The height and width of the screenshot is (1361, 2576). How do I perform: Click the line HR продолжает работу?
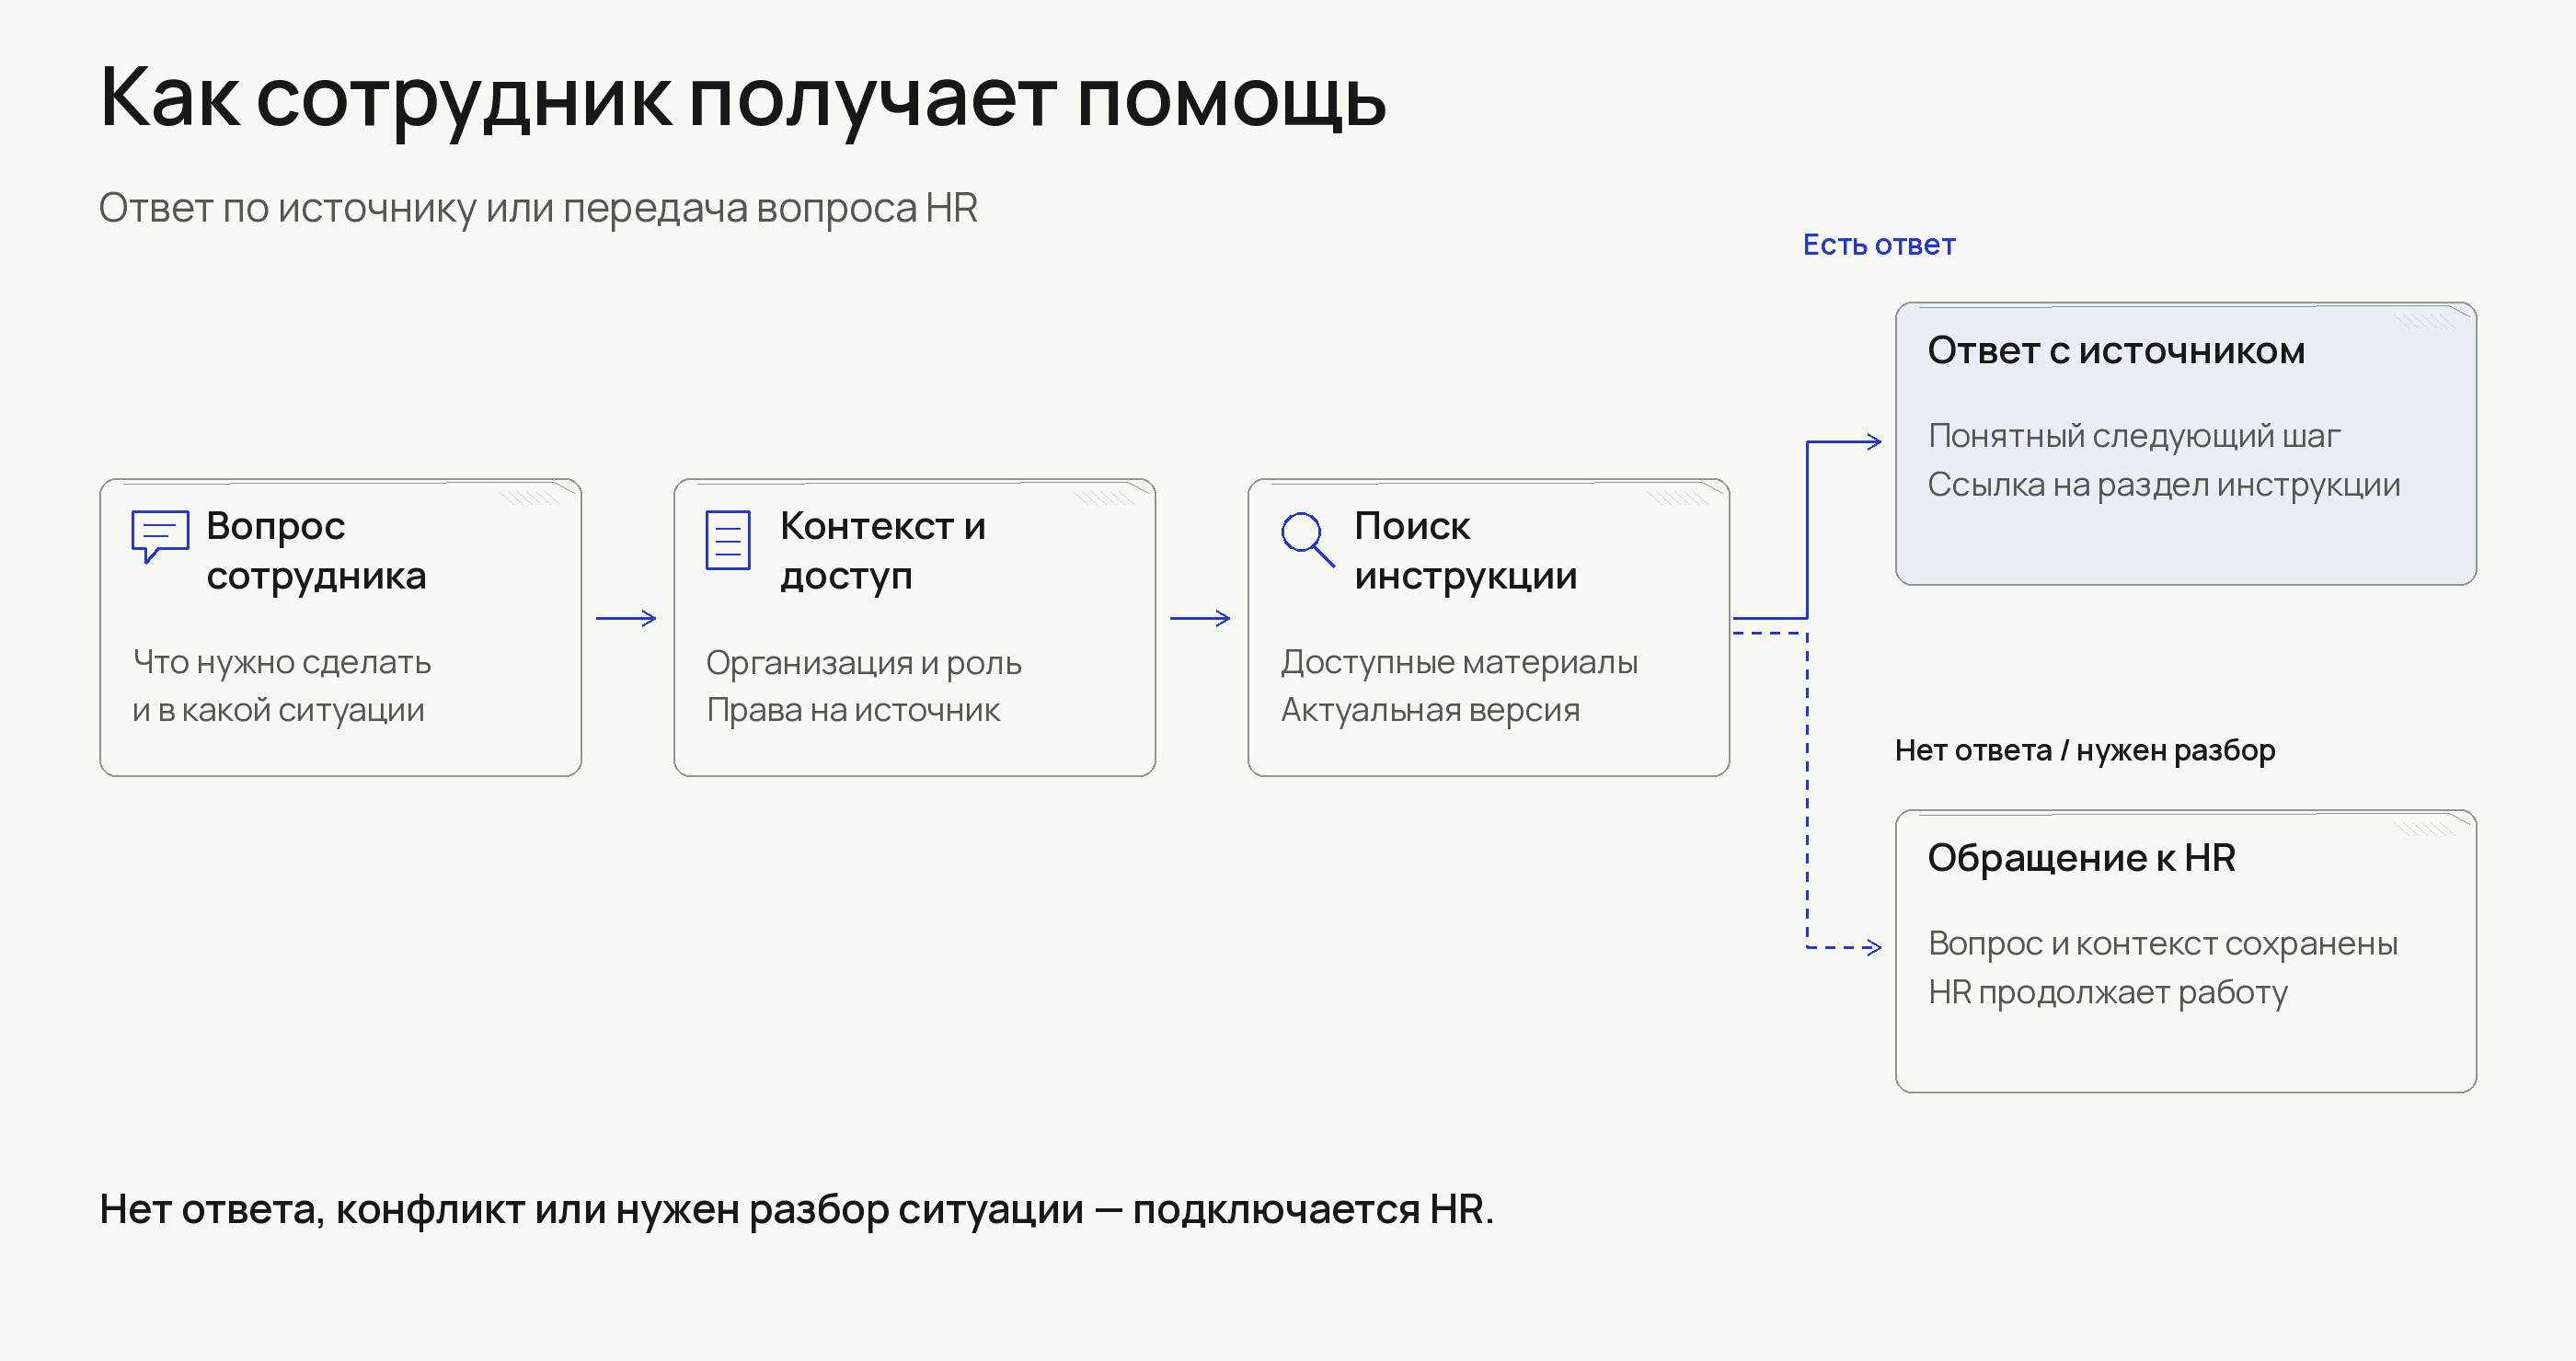coord(2108,993)
